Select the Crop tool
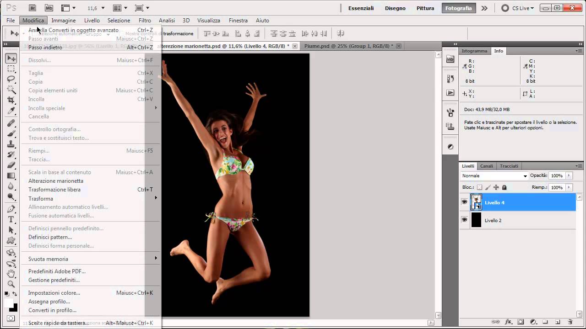 point(11,100)
